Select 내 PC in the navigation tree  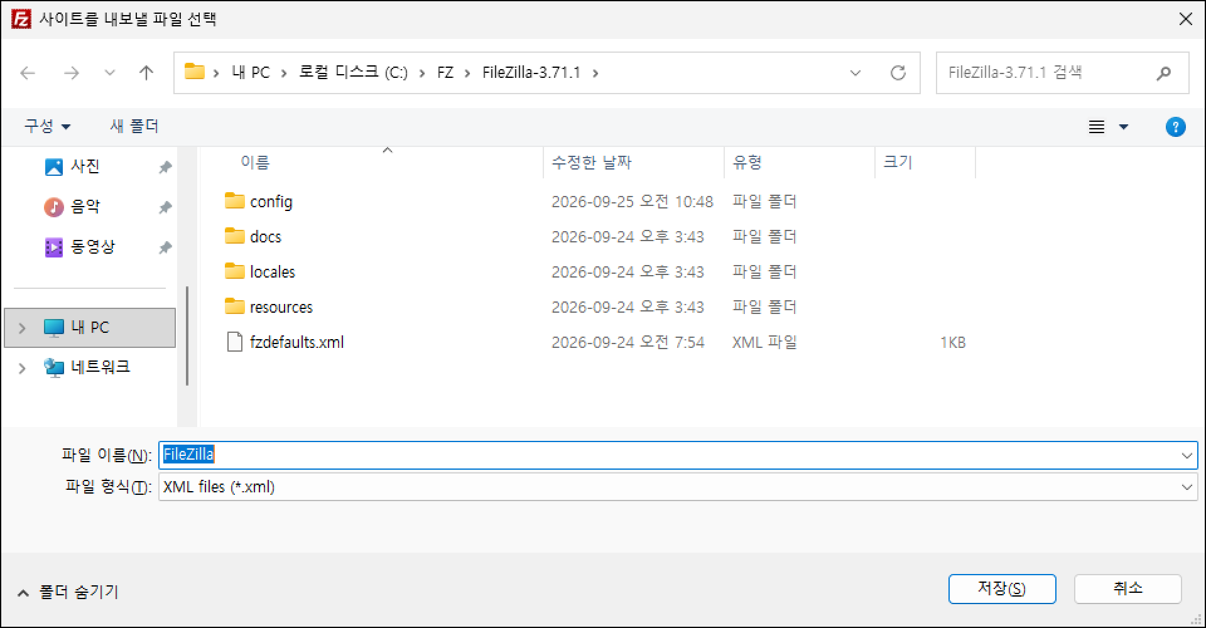[90, 327]
